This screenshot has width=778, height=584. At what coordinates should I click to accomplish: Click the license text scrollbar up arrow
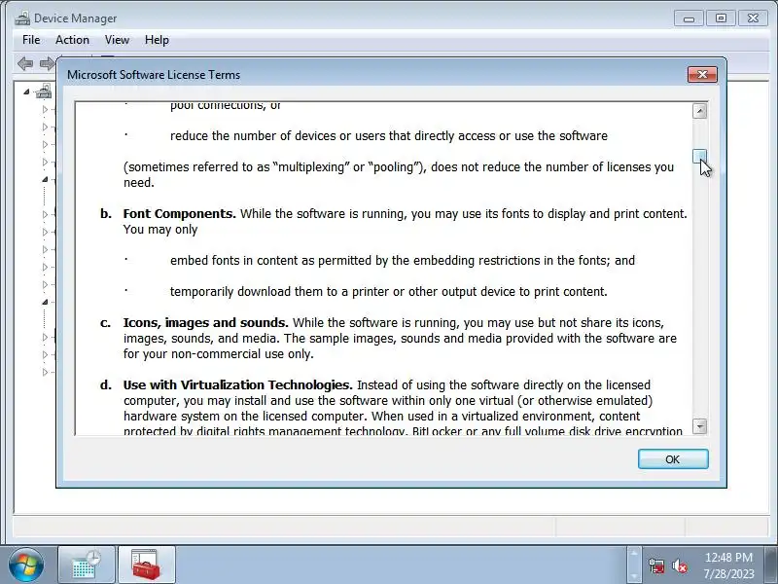699,111
